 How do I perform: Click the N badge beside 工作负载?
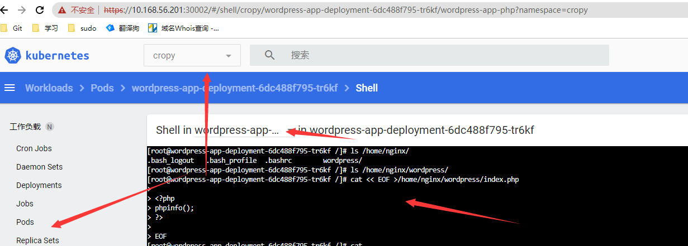[49, 127]
